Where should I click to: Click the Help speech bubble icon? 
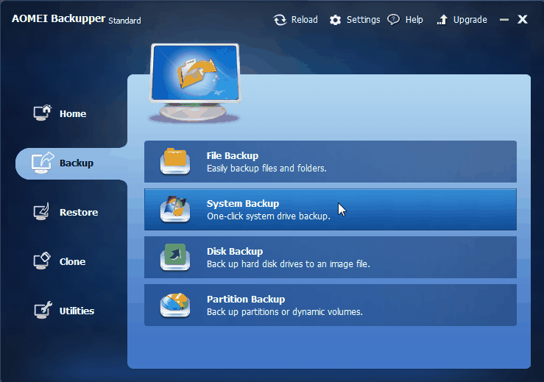[393, 19]
